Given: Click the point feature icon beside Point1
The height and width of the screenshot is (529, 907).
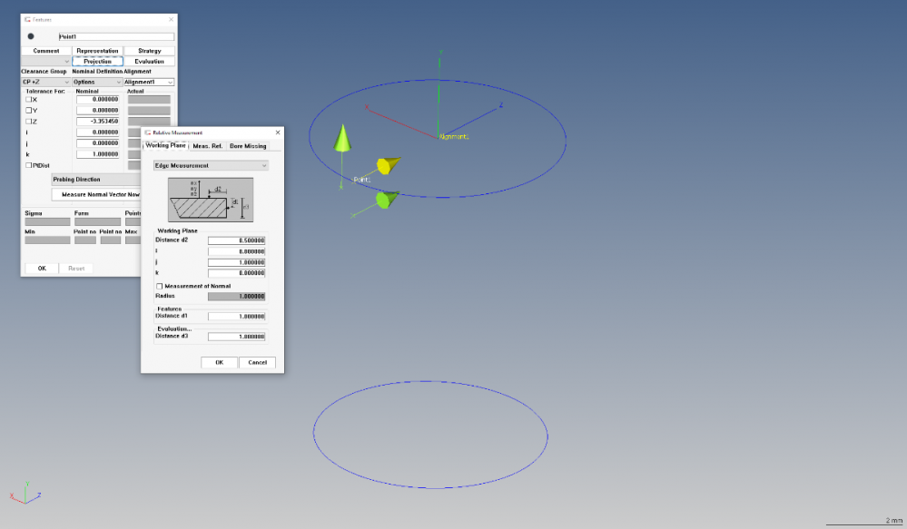Looking at the screenshot, I should tap(31, 36).
